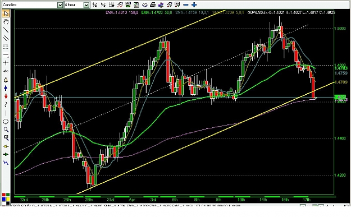Click the current price marker on axis

coord(340,97)
